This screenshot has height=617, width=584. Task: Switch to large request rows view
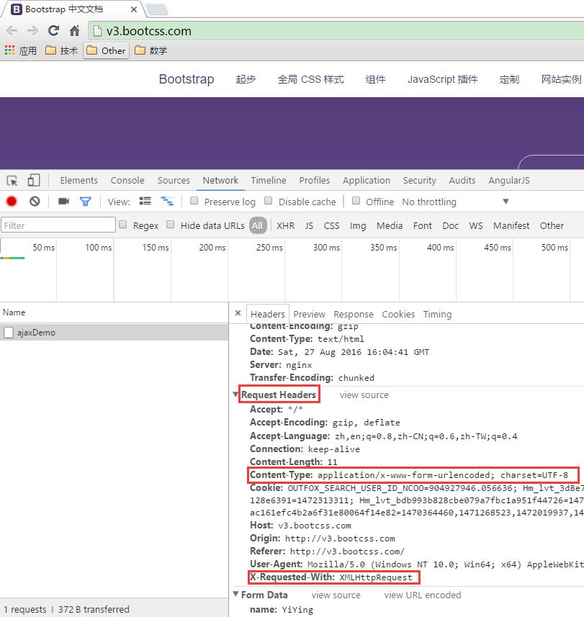click(x=145, y=202)
